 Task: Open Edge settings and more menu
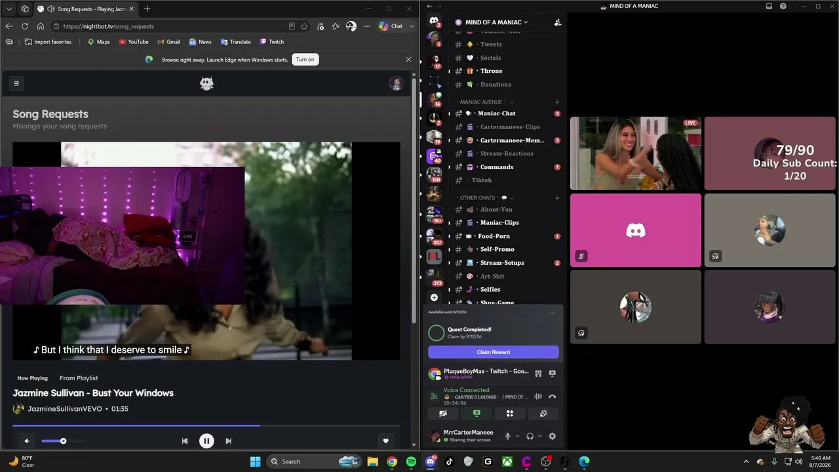(x=367, y=26)
